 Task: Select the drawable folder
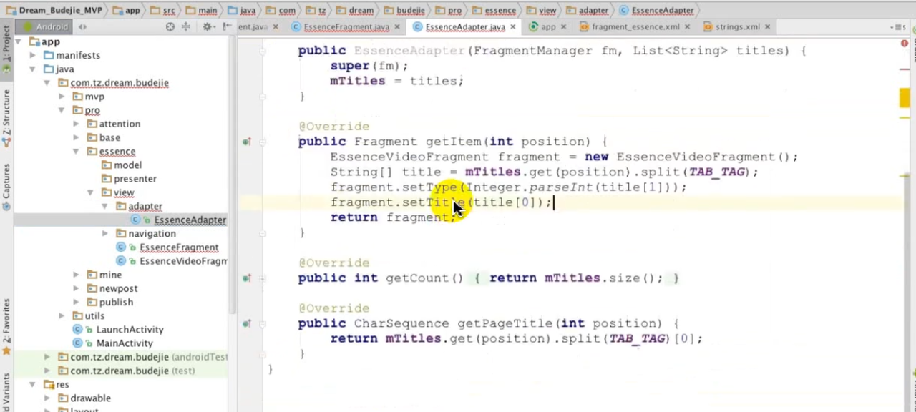click(x=90, y=398)
